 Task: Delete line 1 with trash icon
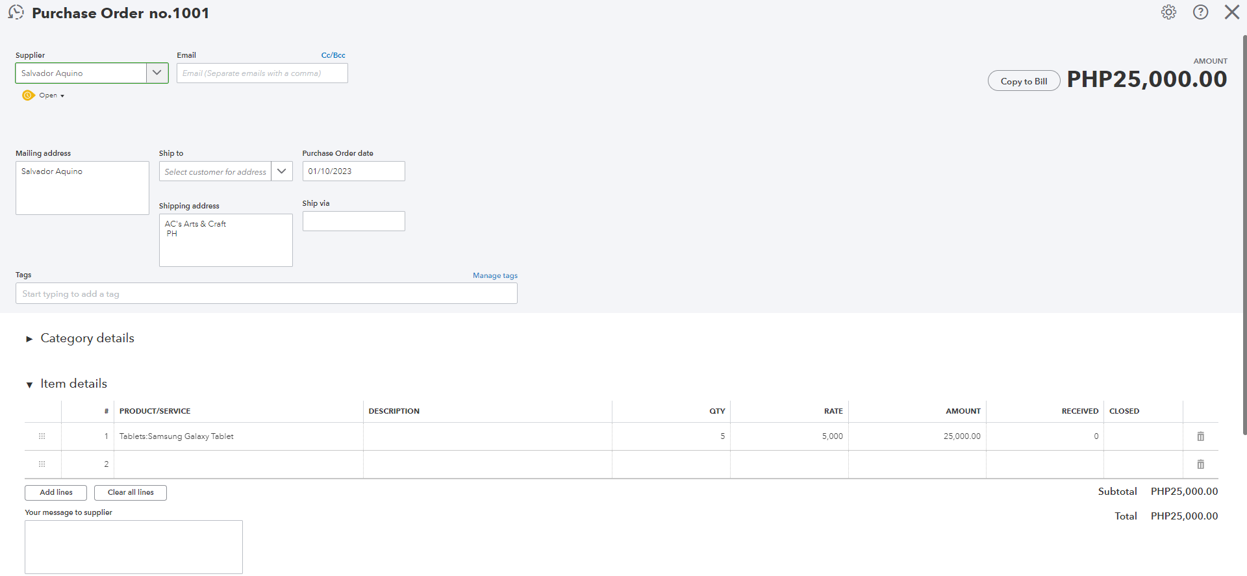[1200, 436]
